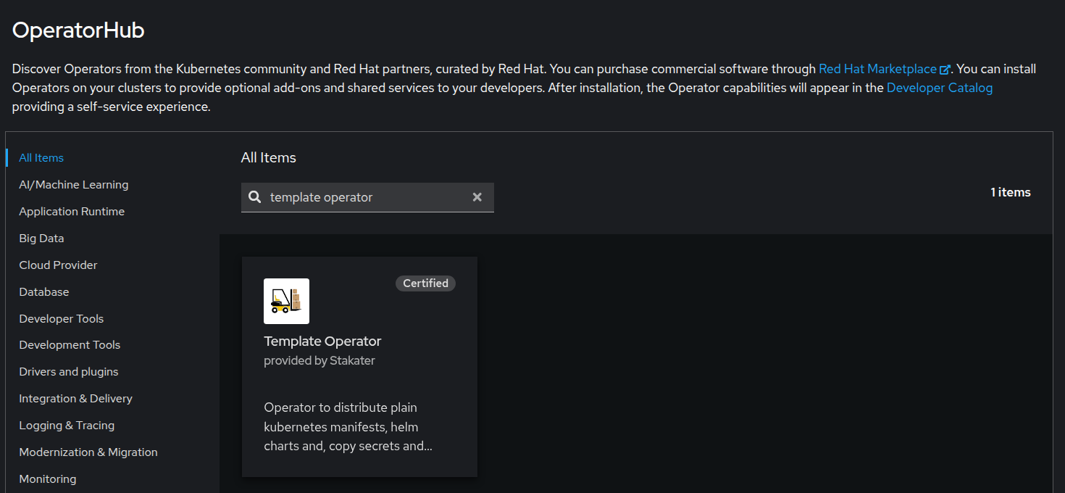The image size is (1065, 493).
Task: Open Developer Tools category
Action: 61,319
